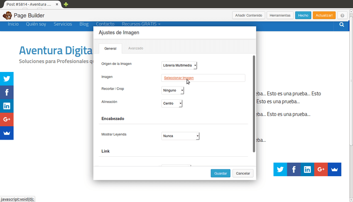Image resolution: width=353 pixels, height=202 pixels.
Task: Click the Guardar button
Action: click(x=221, y=173)
